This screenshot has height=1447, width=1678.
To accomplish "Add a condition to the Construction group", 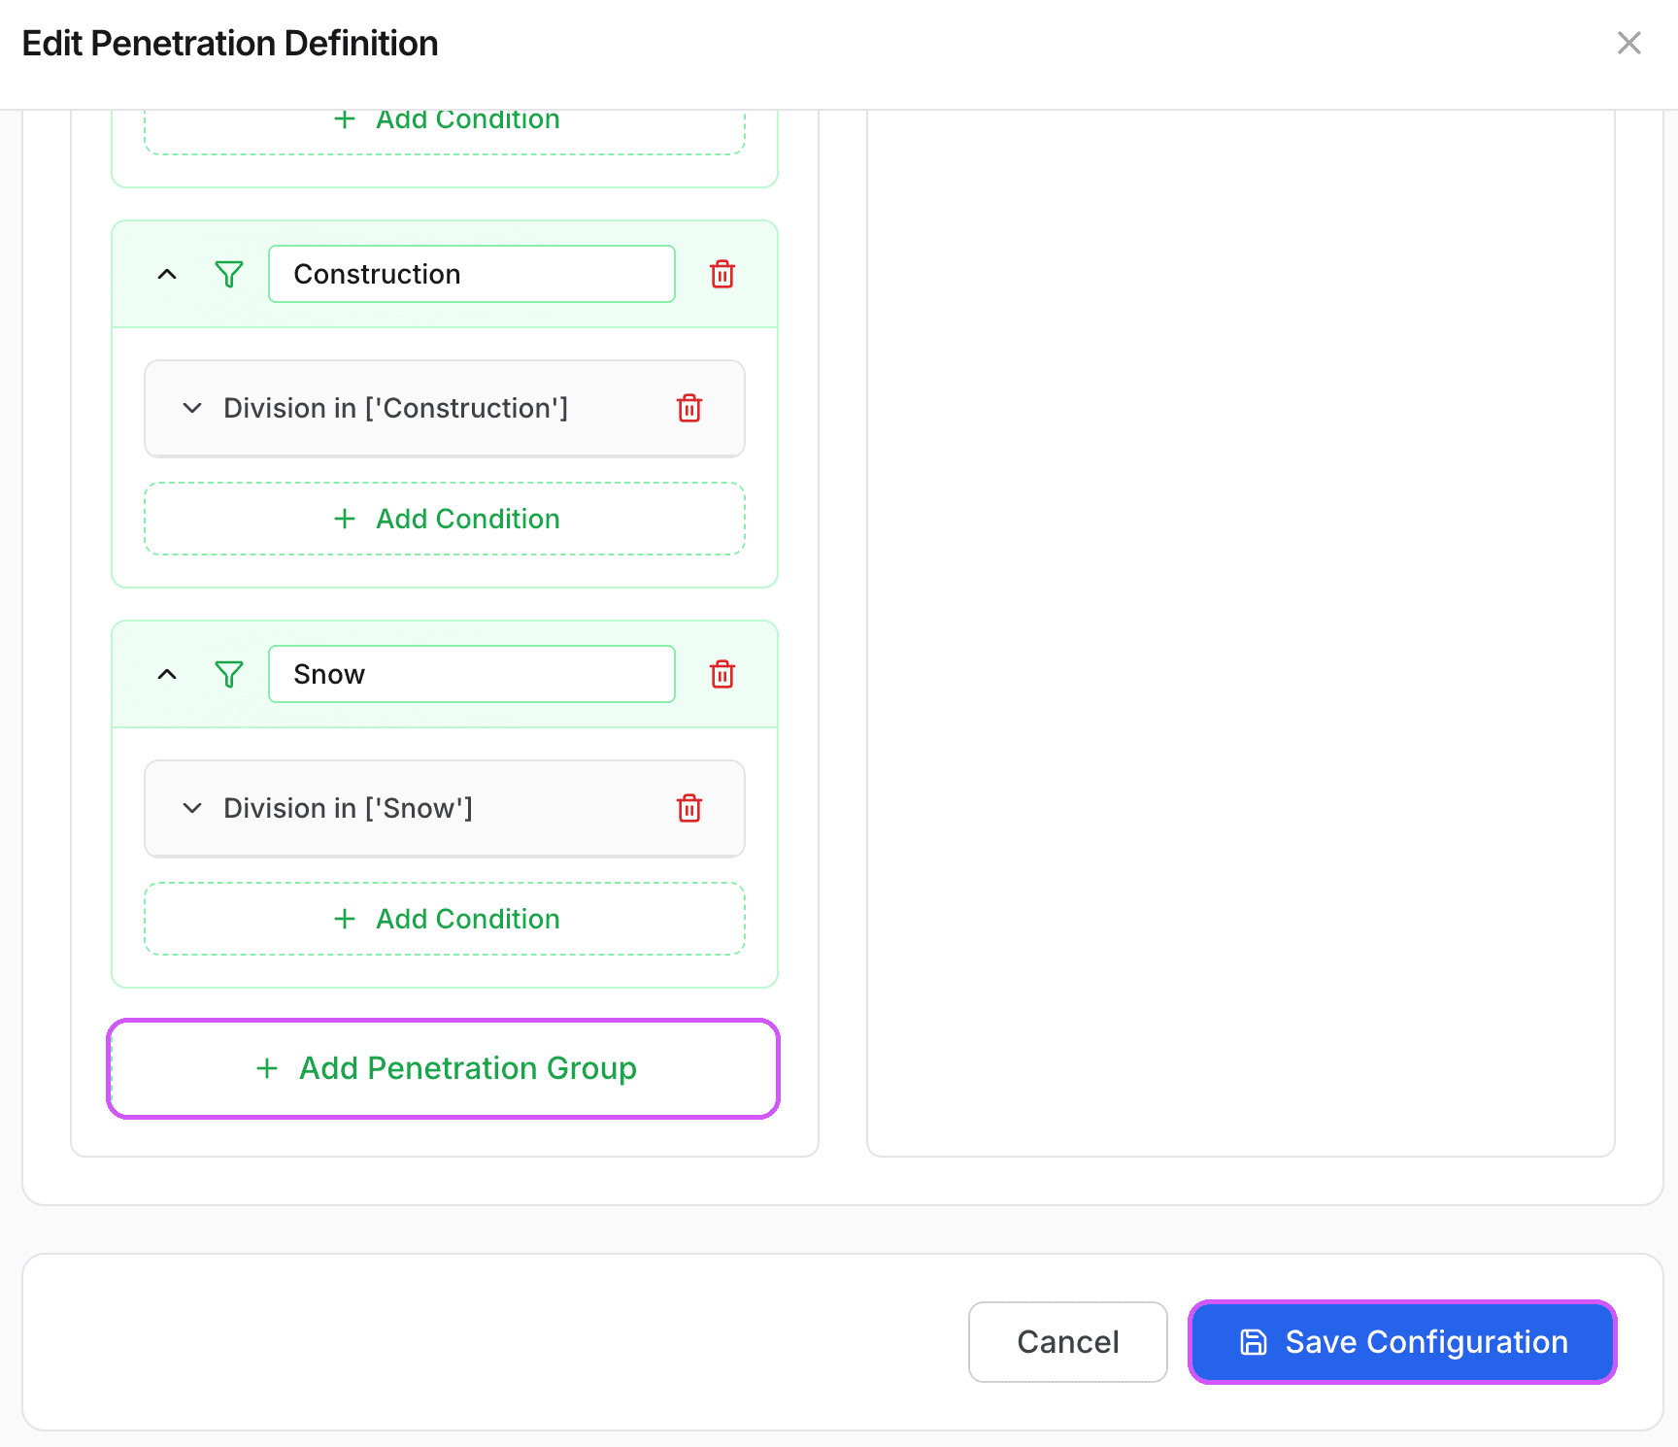I will [444, 519].
